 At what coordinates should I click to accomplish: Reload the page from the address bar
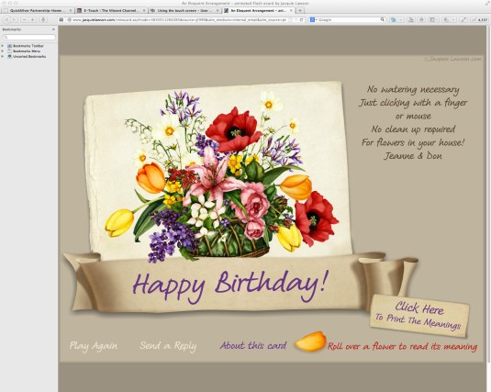click(x=301, y=19)
